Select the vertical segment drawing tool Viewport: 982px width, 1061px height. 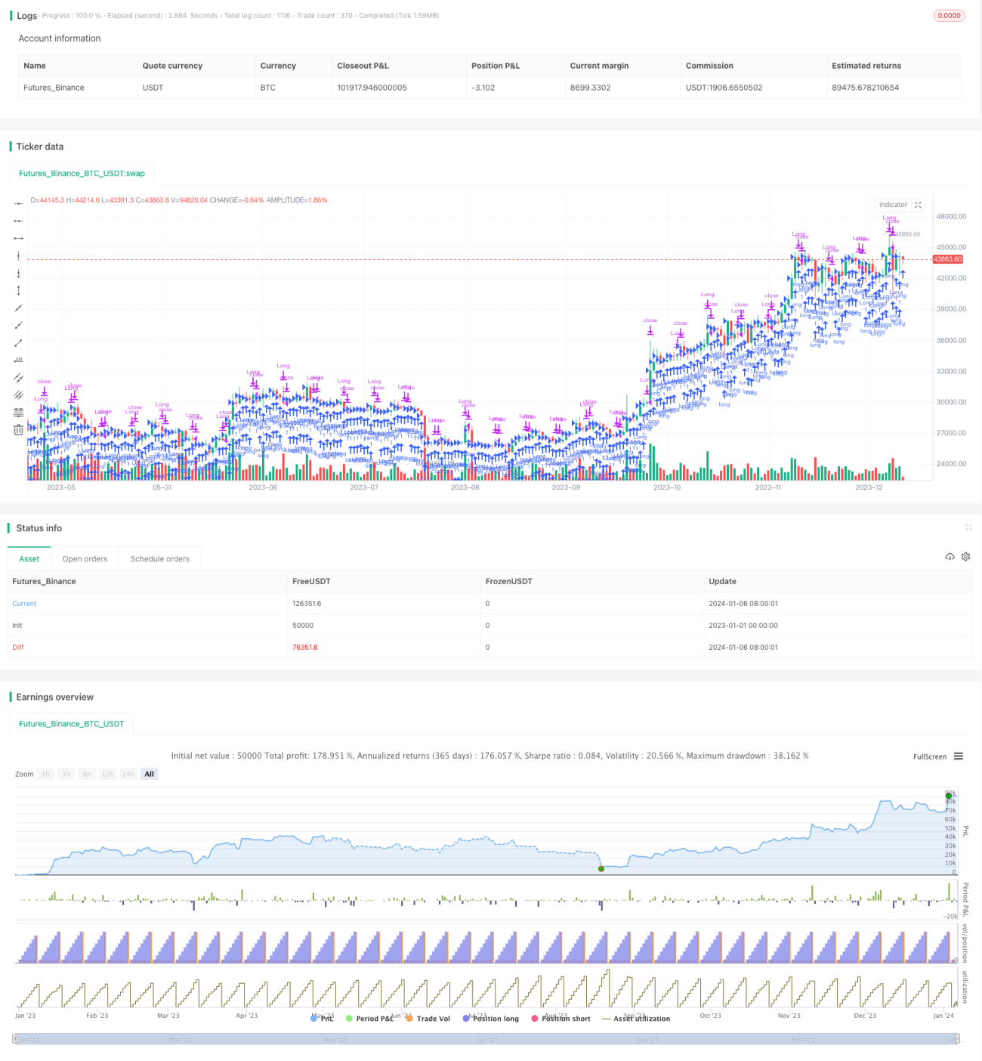(18, 291)
